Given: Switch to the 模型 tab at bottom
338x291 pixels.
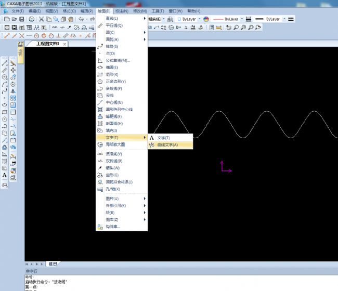Looking at the screenshot, I should 53,263.
